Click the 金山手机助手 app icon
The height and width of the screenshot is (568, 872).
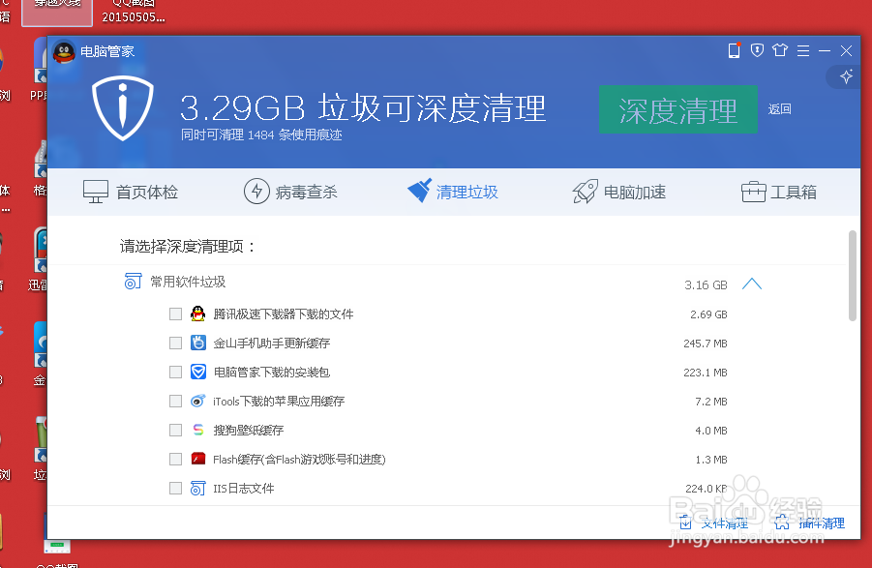pyautogui.click(x=198, y=343)
